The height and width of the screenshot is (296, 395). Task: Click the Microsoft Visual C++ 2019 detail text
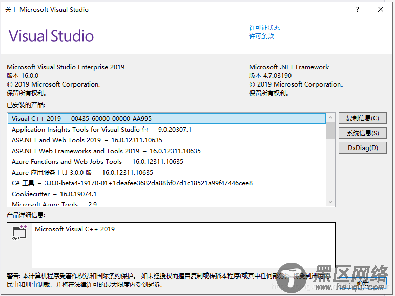[75, 229]
